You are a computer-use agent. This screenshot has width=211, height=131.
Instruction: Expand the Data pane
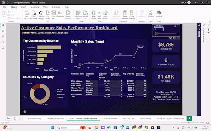[x=209, y=25]
